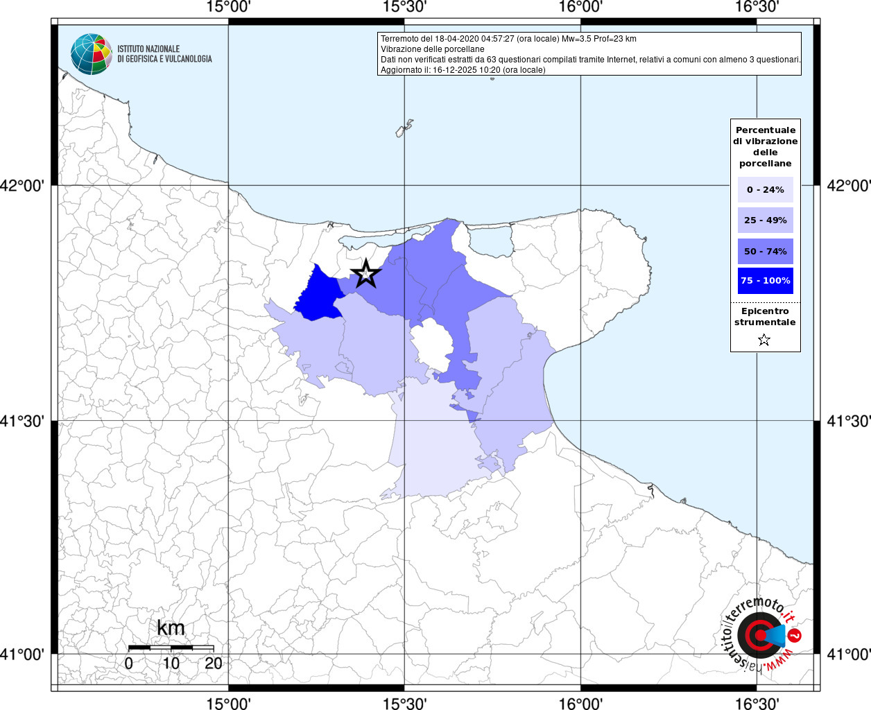The width and height of the screenshot is (871, 710).
Task: Click the 41°30' latitude label on left
Action: tap(26, 421)
